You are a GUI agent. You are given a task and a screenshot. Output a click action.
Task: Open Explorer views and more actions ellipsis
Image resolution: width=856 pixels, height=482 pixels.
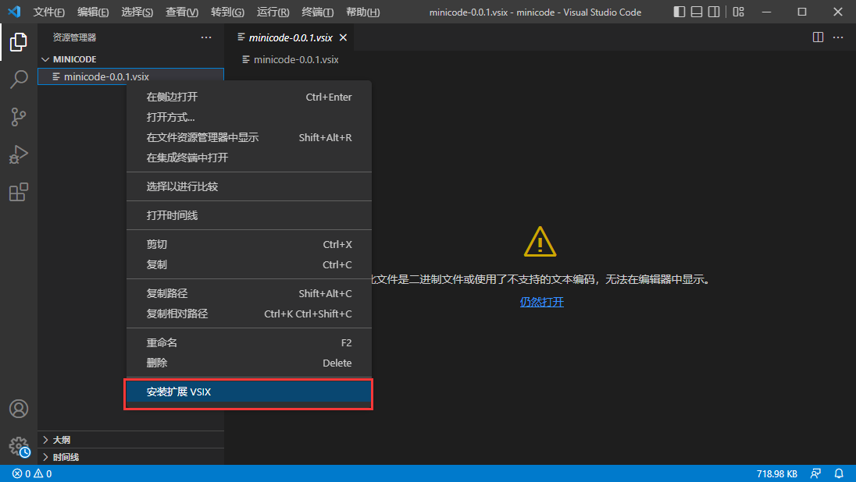206,37
